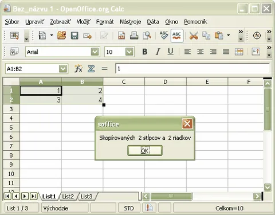
Task: Click into the formula input line
Action: tap(192, 68)
